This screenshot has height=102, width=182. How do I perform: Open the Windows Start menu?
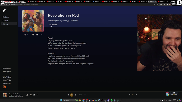tap(61, 100)
